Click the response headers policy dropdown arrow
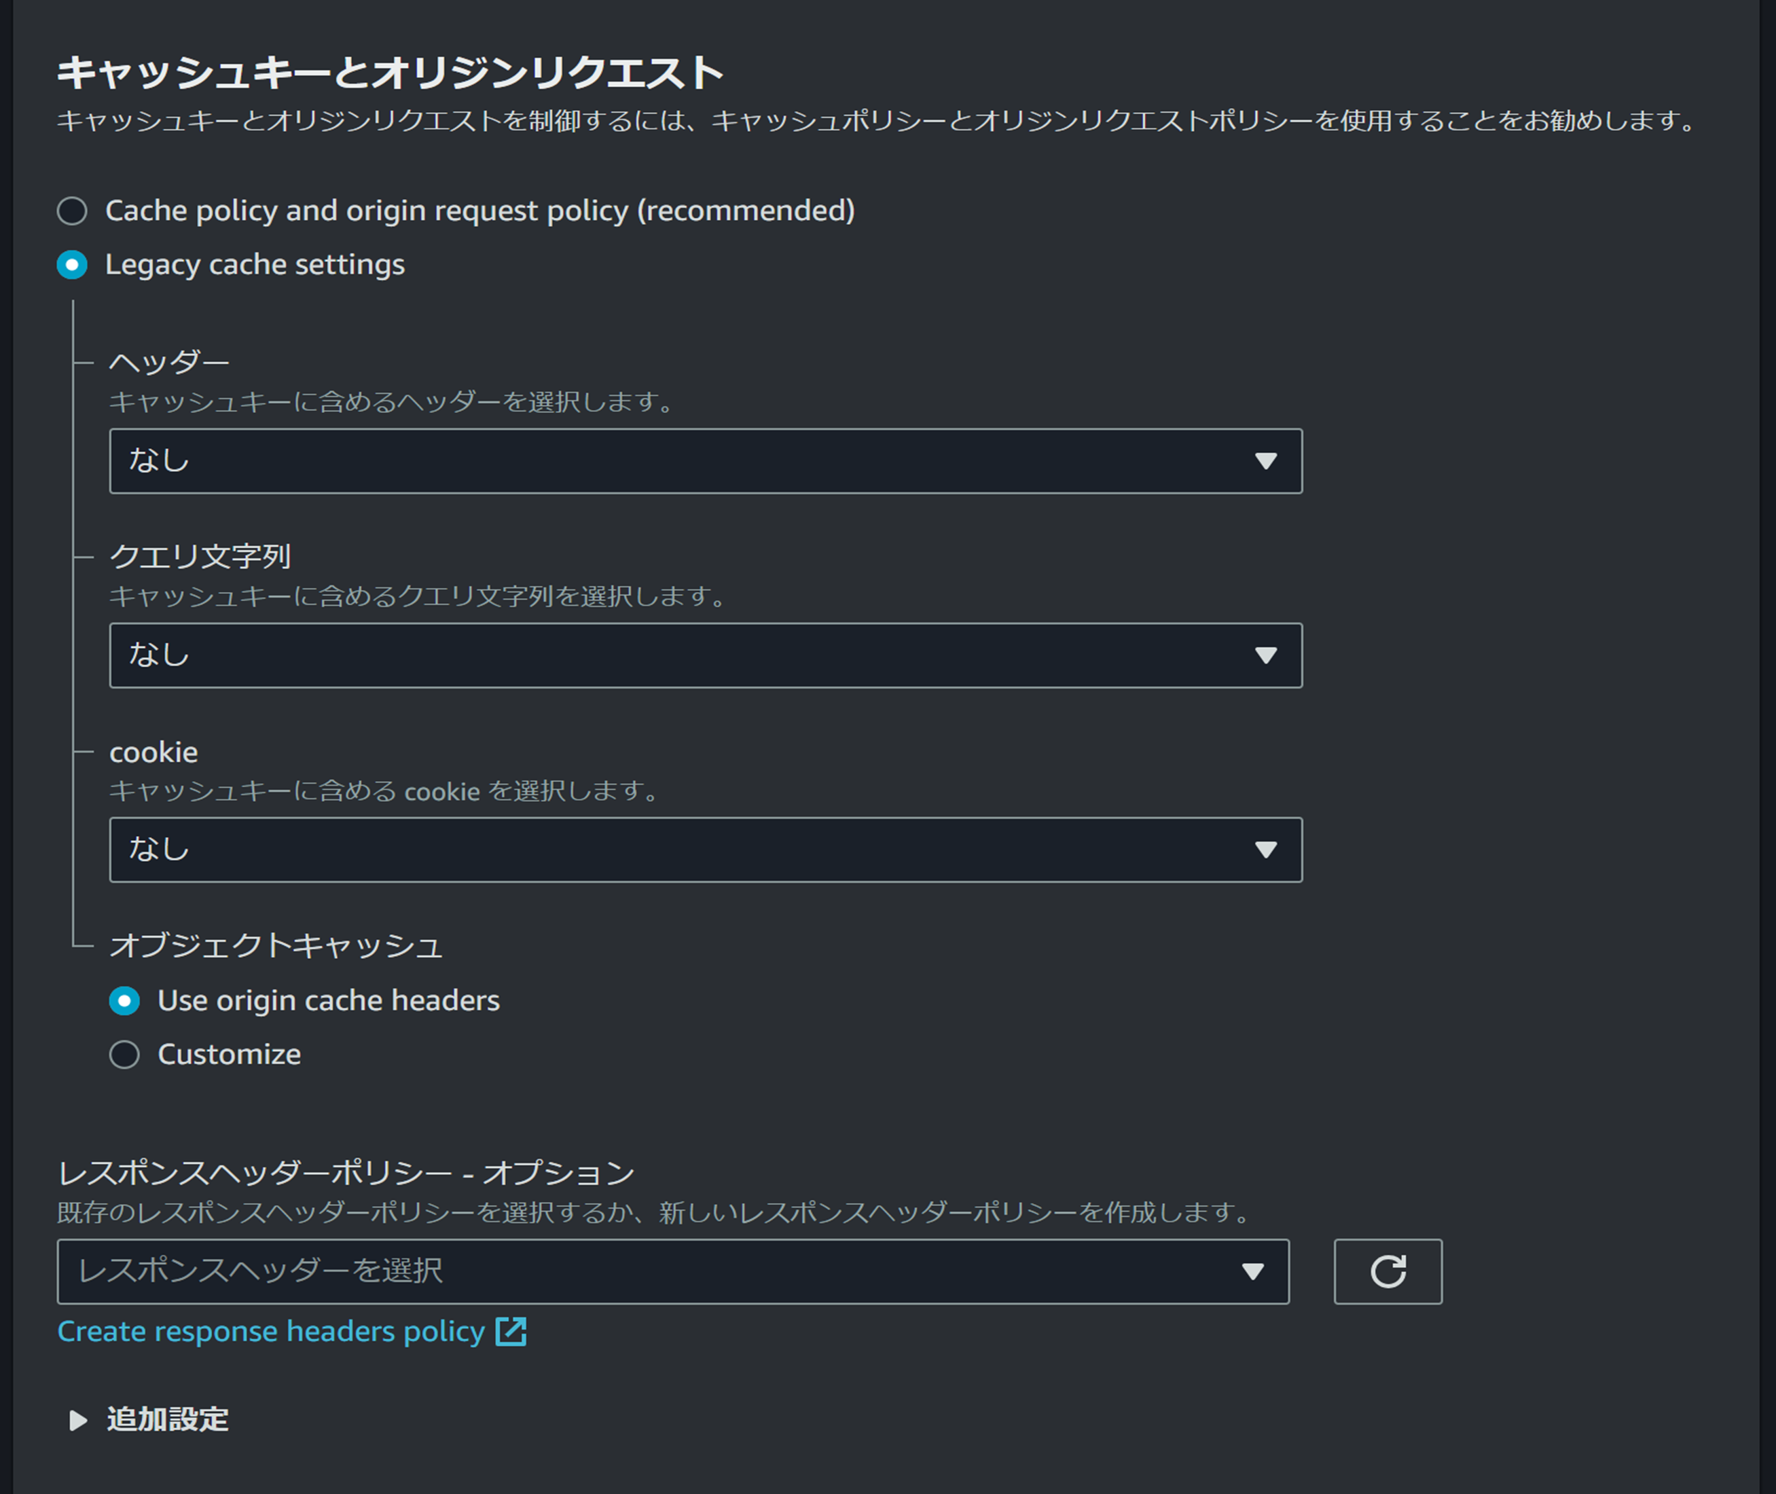Image resolution: width=1776 pixels, height=1494 pixels. click(1252, 1271)
